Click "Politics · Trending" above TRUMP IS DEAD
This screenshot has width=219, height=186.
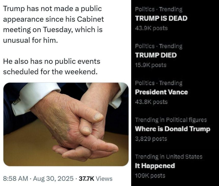click(x=158, y=9)
